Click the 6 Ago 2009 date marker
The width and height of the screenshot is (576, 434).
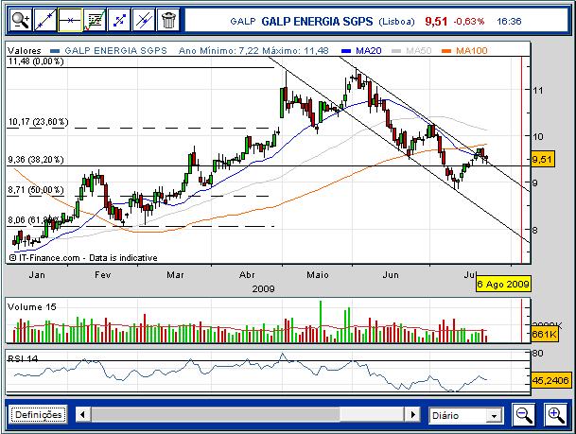tap(503, 284)
